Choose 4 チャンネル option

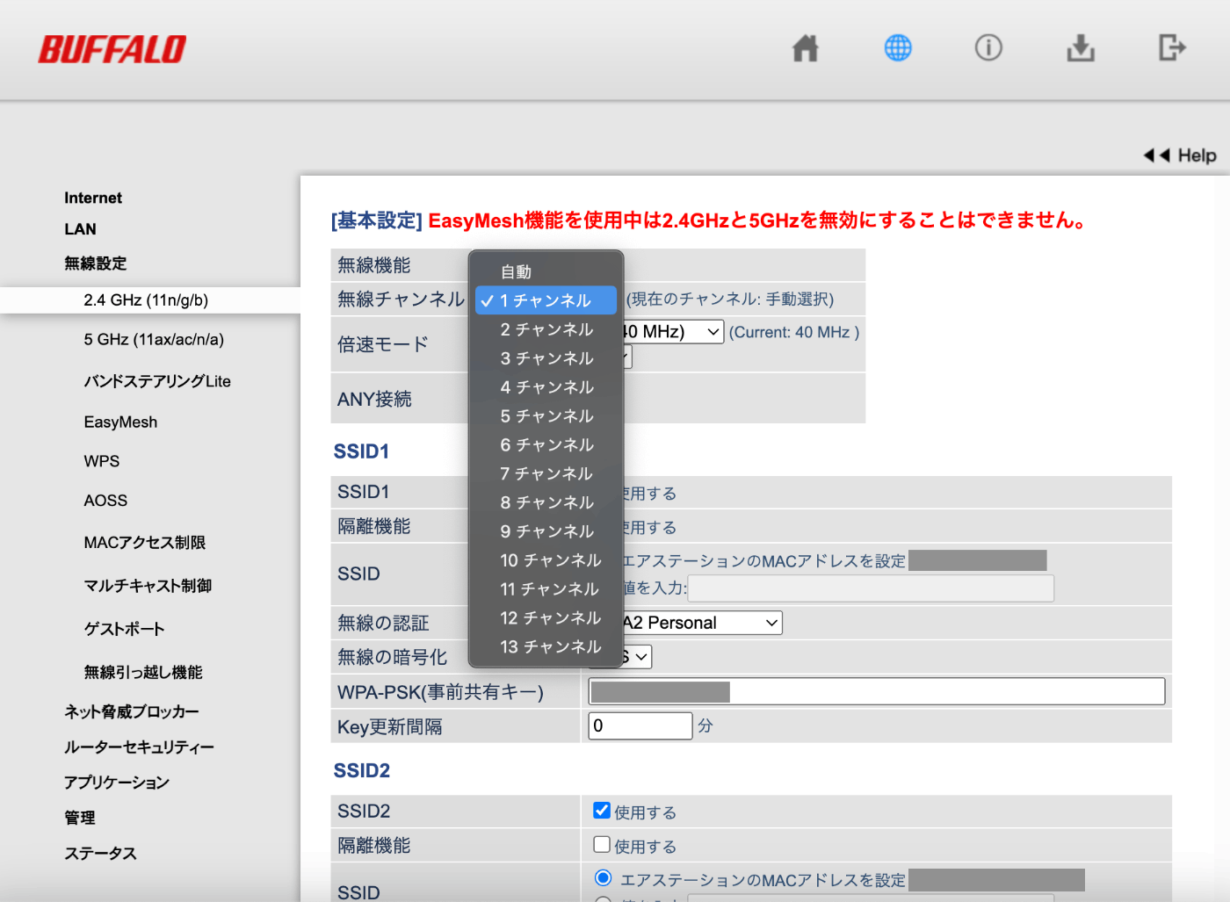coord(546,387)
